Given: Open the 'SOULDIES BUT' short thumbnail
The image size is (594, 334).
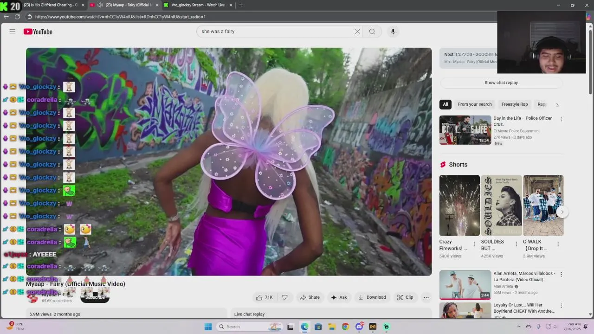Looking at the screenshot, I should [501, 206].
